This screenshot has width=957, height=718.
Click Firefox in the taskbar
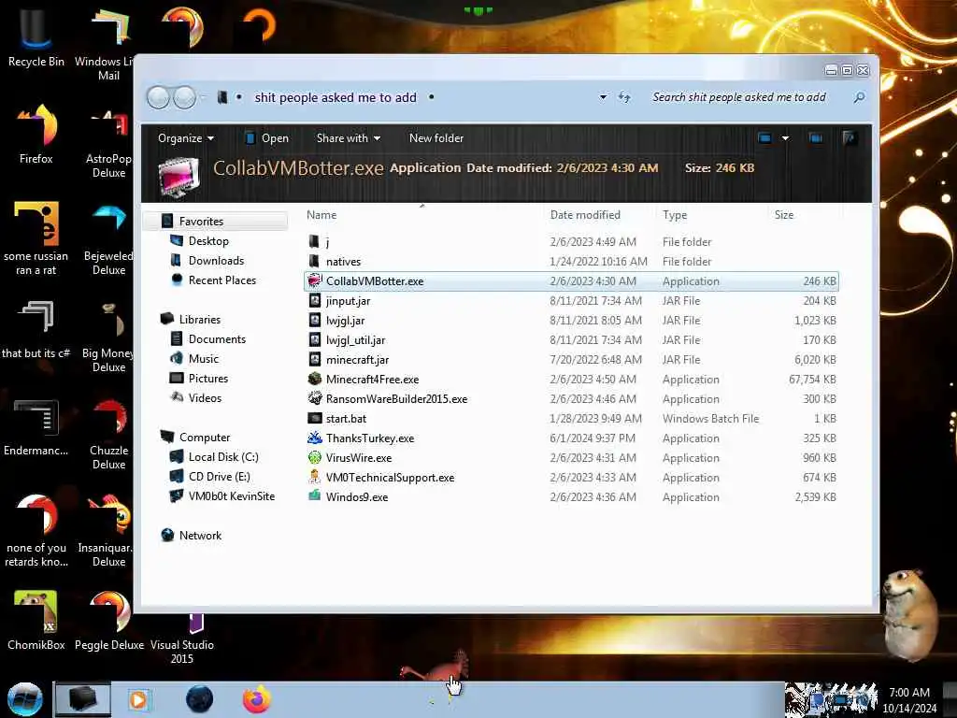tap(256, 699)
